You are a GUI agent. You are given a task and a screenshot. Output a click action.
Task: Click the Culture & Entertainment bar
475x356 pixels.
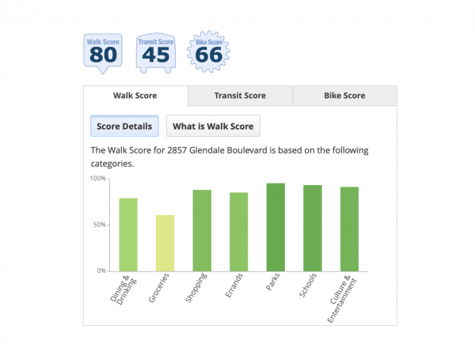tap(349, 229)
